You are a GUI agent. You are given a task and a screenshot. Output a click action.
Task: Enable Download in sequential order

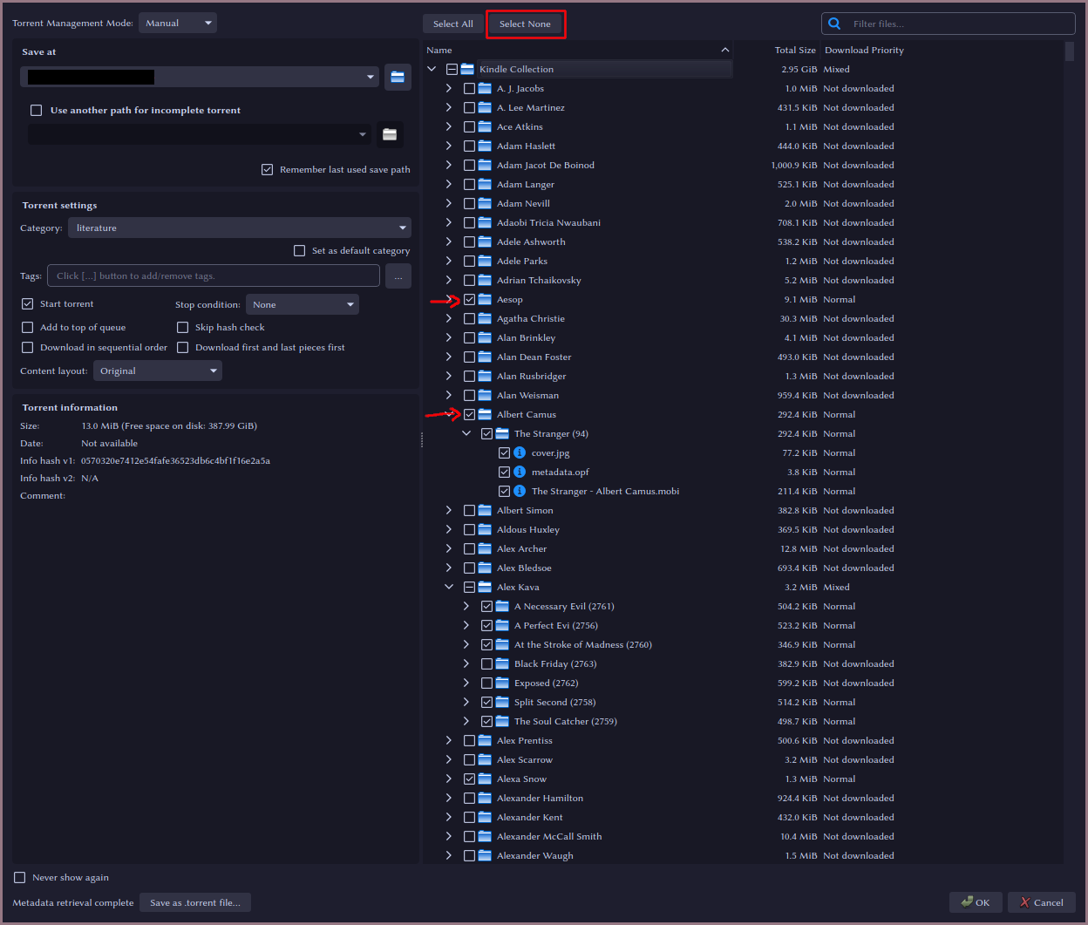coord(27,347)
